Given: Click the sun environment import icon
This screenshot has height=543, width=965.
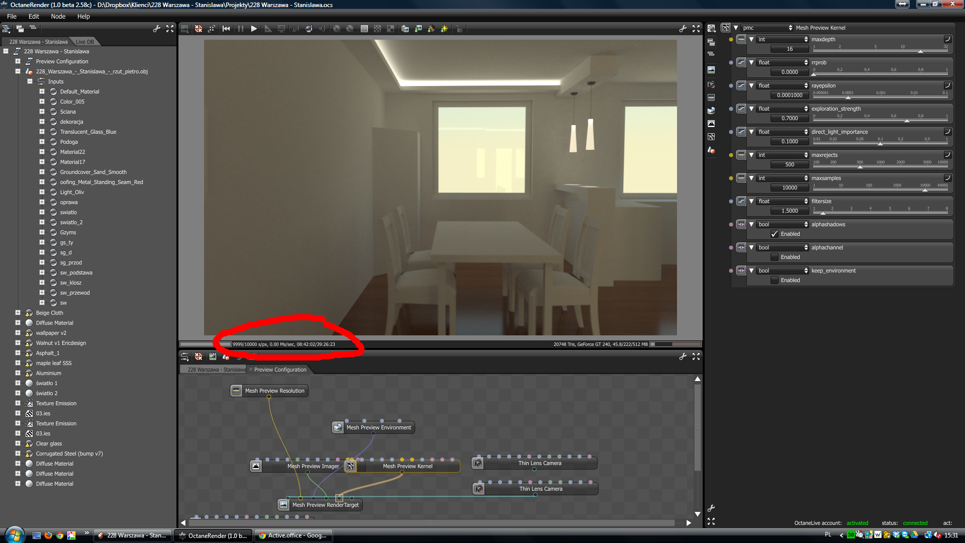Looking at the screenshot, I should (444, 29).
